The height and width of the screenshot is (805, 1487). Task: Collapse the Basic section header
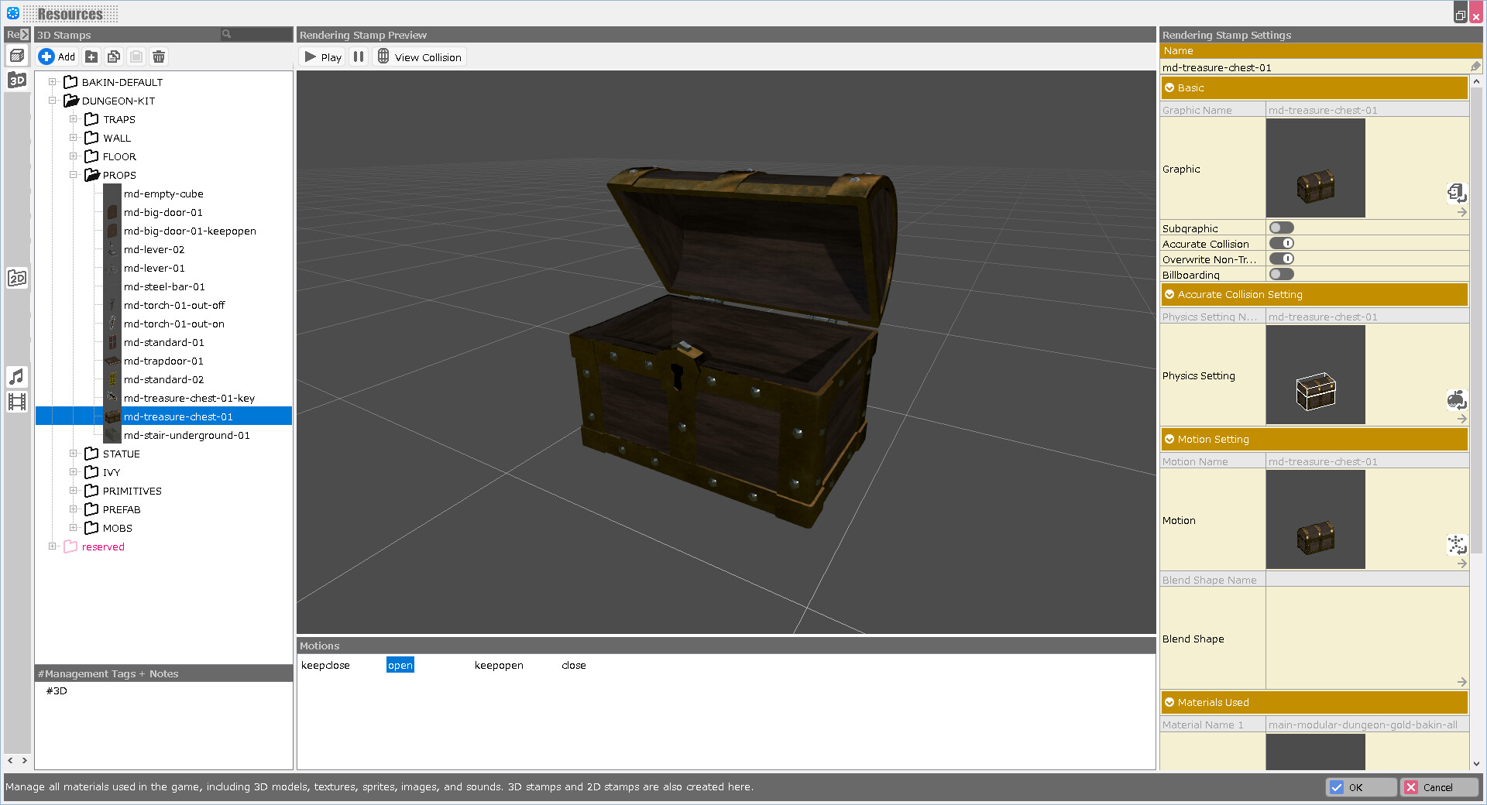(x=1169, y=87)
